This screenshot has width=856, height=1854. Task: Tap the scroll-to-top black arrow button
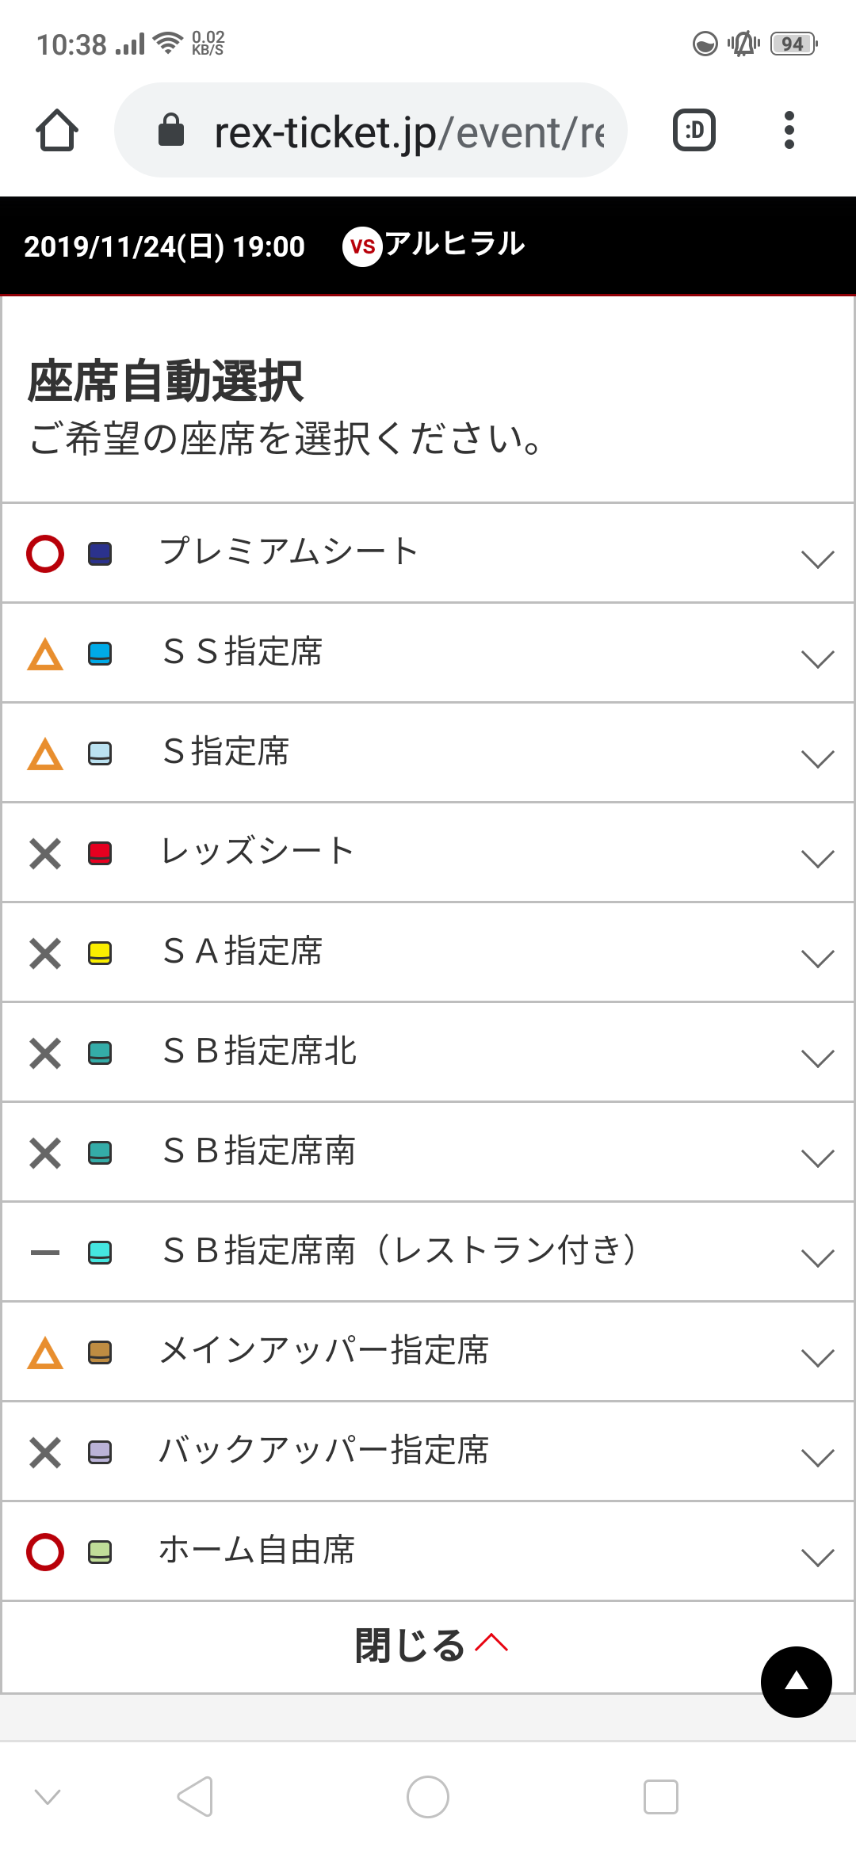(796, 1681)
